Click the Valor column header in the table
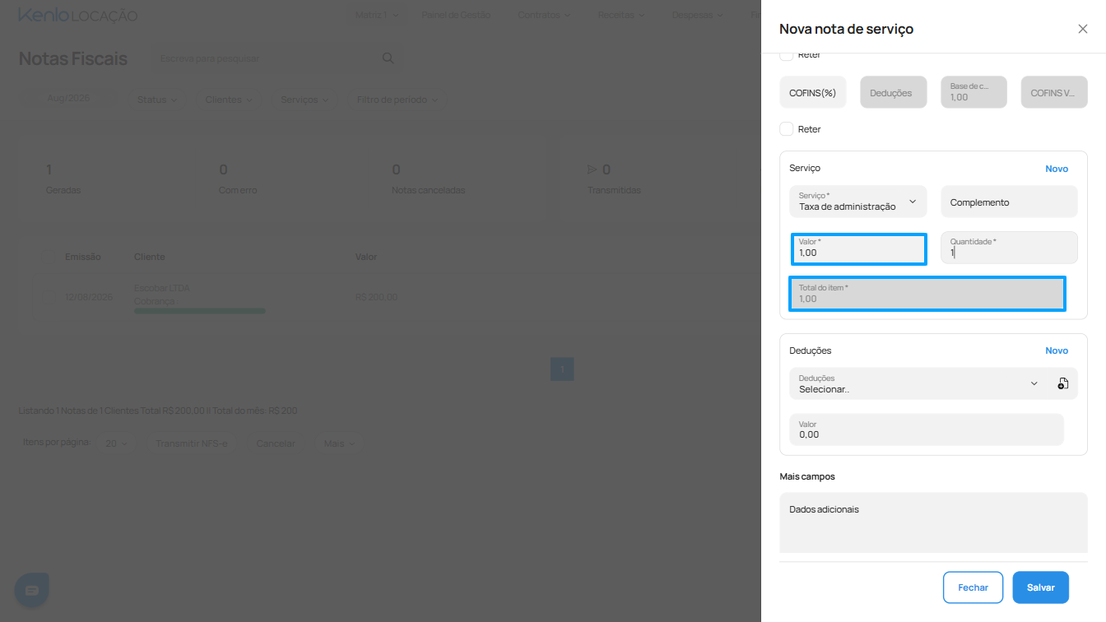Viewport: 1106px width, 622px height. [366, 257]
